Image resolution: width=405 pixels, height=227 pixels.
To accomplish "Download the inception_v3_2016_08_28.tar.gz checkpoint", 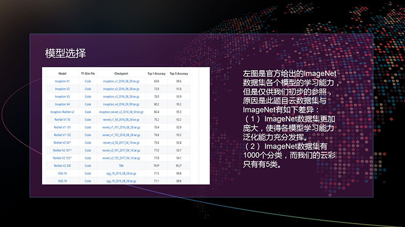I will coord(121,96).
